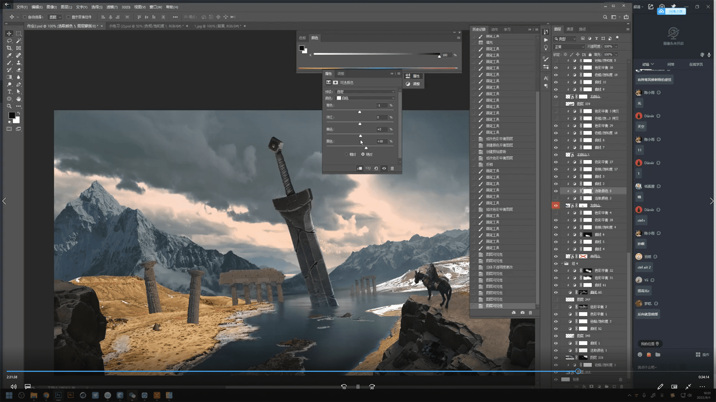This screenshot has width=716, height=402.
Task: Open the 图像(I) menu
Action: pyautogui.click(x=51, y=7)
